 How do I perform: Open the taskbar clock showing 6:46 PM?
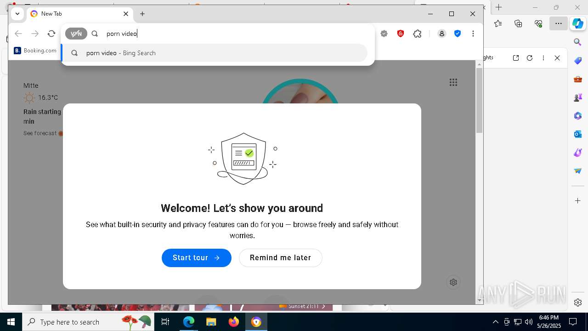click(549, 322)
